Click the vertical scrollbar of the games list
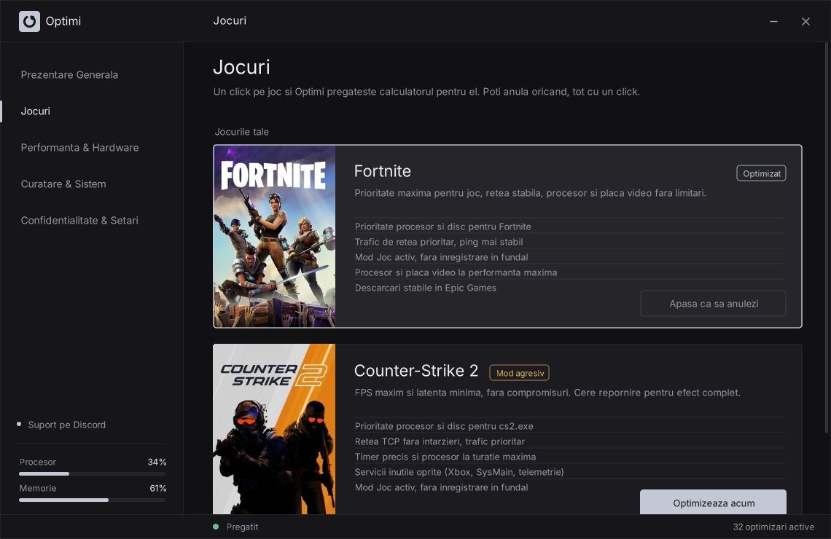The image size is (831, 539). [826, 238]
